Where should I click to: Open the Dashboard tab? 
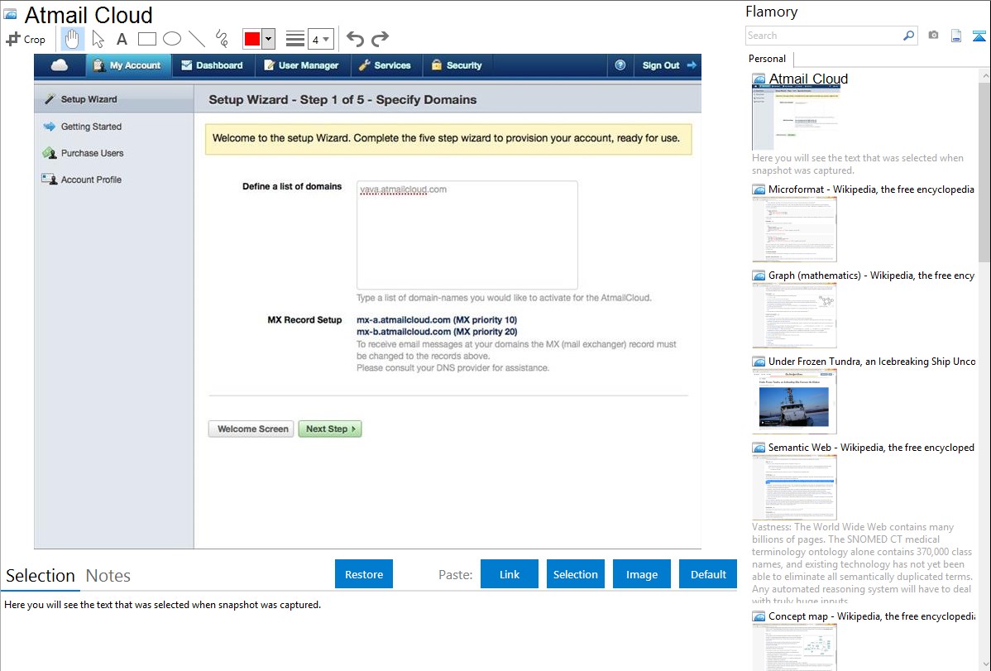pyautogui.click(x=213, y=65)
